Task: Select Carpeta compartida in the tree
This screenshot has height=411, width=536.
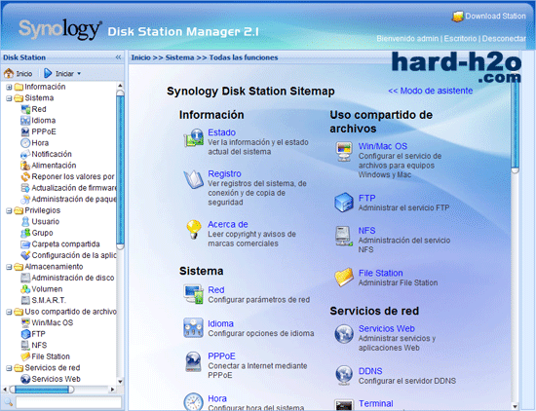Action: pos(65,243)
